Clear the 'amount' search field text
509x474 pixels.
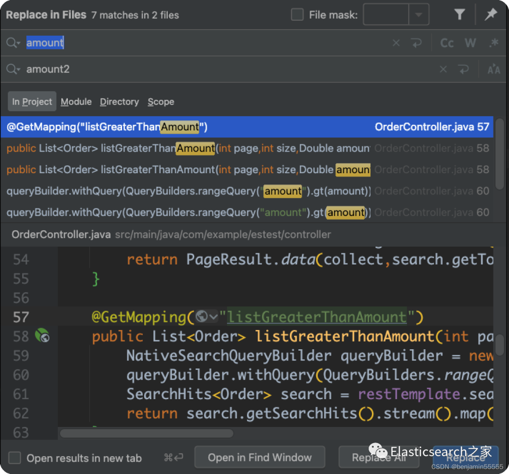(396, 43)
